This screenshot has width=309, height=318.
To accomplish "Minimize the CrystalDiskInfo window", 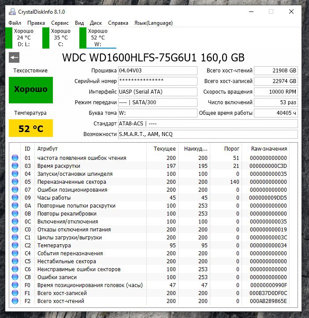I will point(251,11).
